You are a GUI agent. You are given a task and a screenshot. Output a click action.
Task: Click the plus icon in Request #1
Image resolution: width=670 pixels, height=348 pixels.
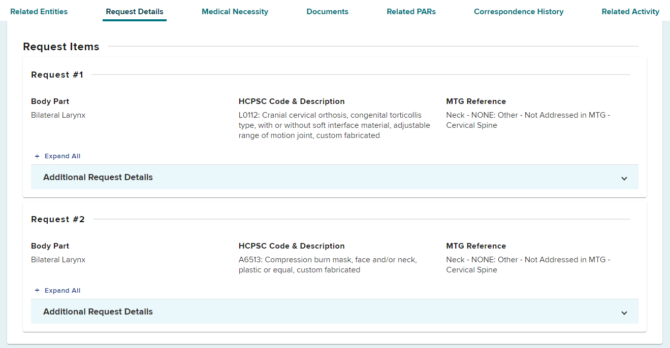coord(37,156)
